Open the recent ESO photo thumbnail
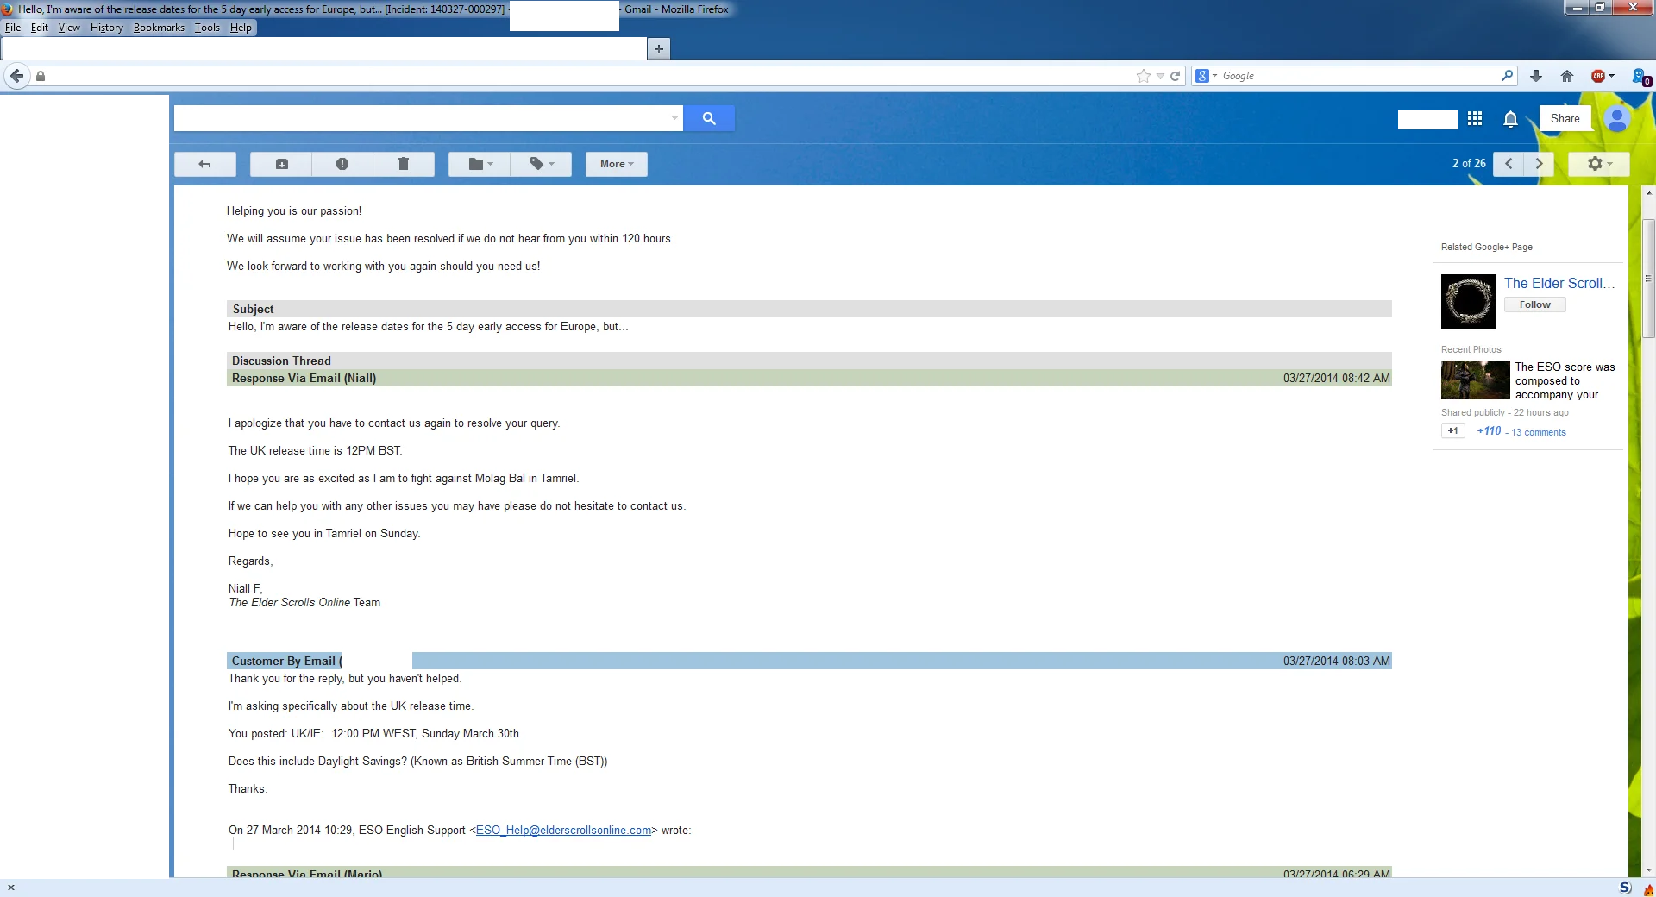Viewport: 1656px width, 897px height. [1475, 380]
